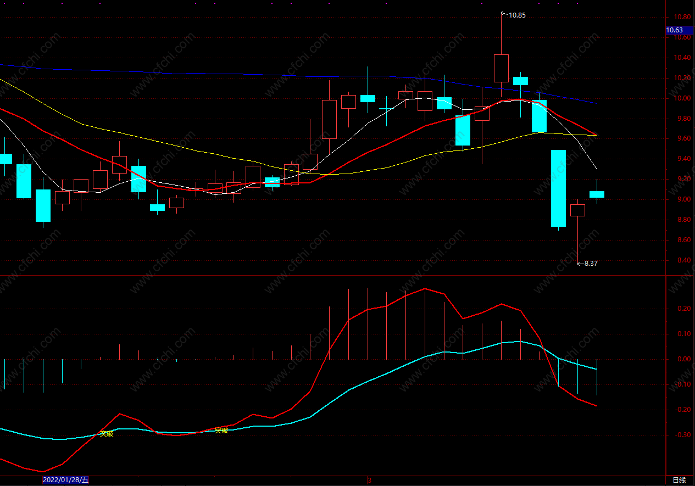Click the -0.20 MACD axis label
Image resolution: width=695 pixels, height=486 pixels.
pyautogui.click(x=682, y=410)
